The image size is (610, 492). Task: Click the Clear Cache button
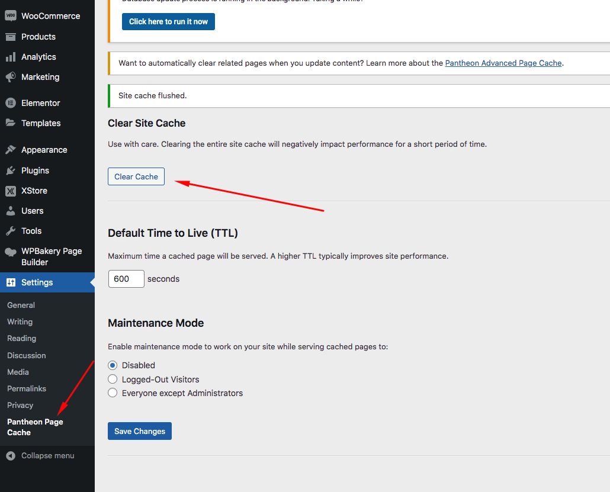[136, 176]
